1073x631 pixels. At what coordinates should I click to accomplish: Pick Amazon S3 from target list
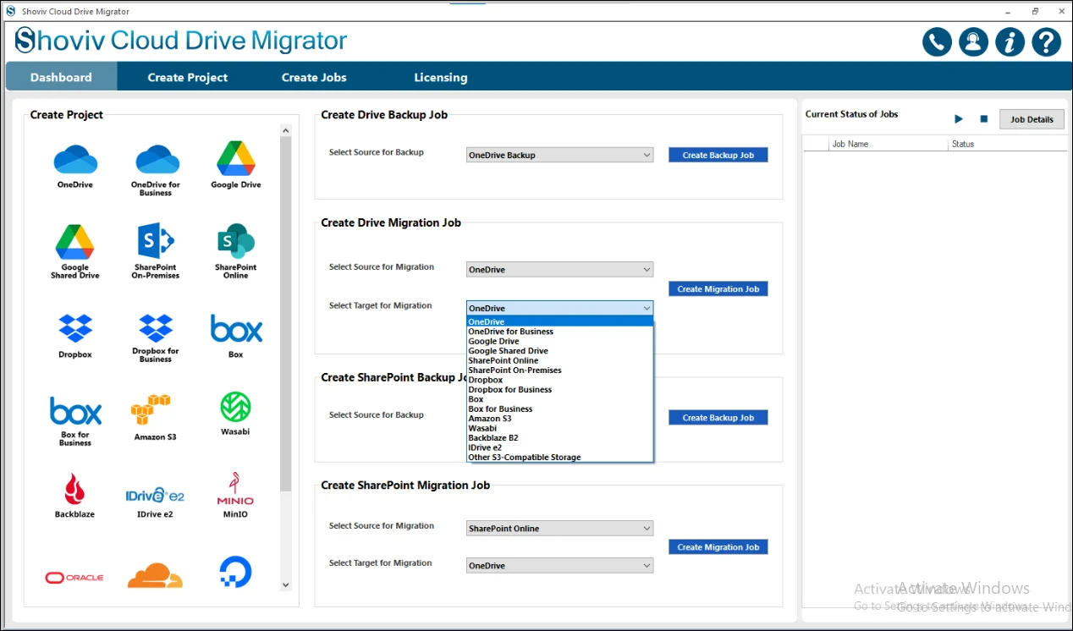tap(559, 419)
